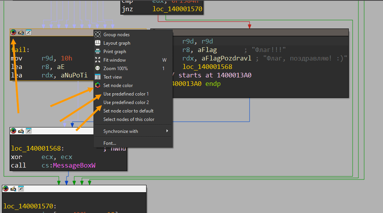
Task: Click color wheel icon on loc_140001568 node
Action: pos(13,131)
